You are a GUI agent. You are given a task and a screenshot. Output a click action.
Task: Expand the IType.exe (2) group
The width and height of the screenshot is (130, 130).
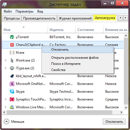point(6,68)
